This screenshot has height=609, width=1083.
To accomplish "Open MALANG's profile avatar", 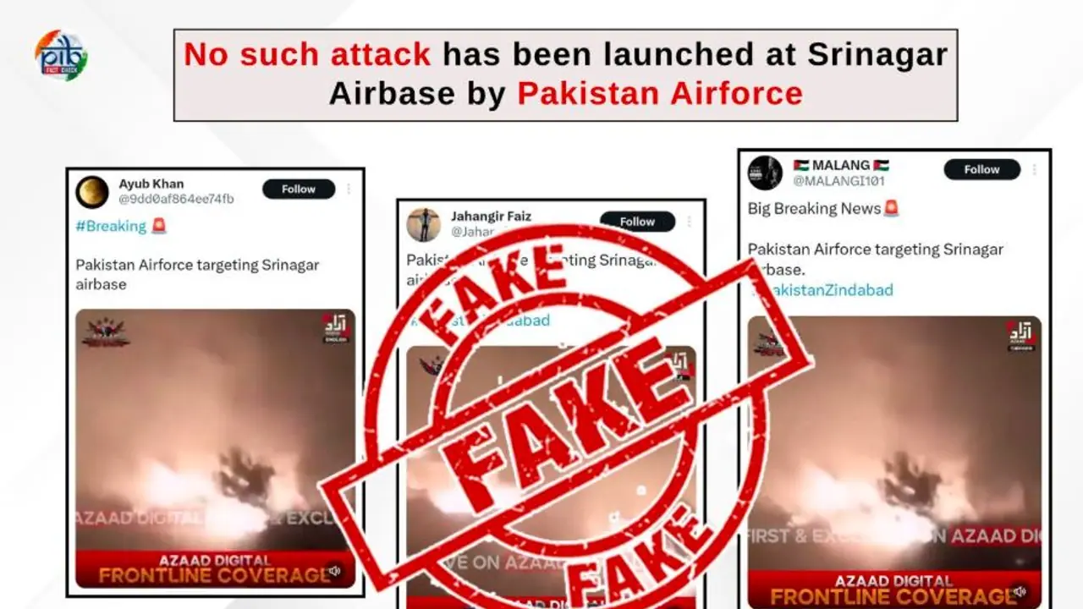I will pos(765,173).
